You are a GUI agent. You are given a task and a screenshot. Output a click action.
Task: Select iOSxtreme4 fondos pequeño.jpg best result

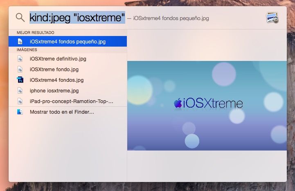[68, 41]
